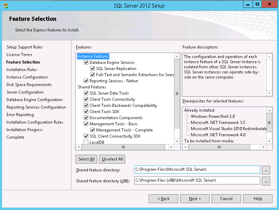The height and width of the screenshot is (210, 279).
Task: Cancel the SQL Server setup
Action: pyautogui.click(x=226, y=199)
